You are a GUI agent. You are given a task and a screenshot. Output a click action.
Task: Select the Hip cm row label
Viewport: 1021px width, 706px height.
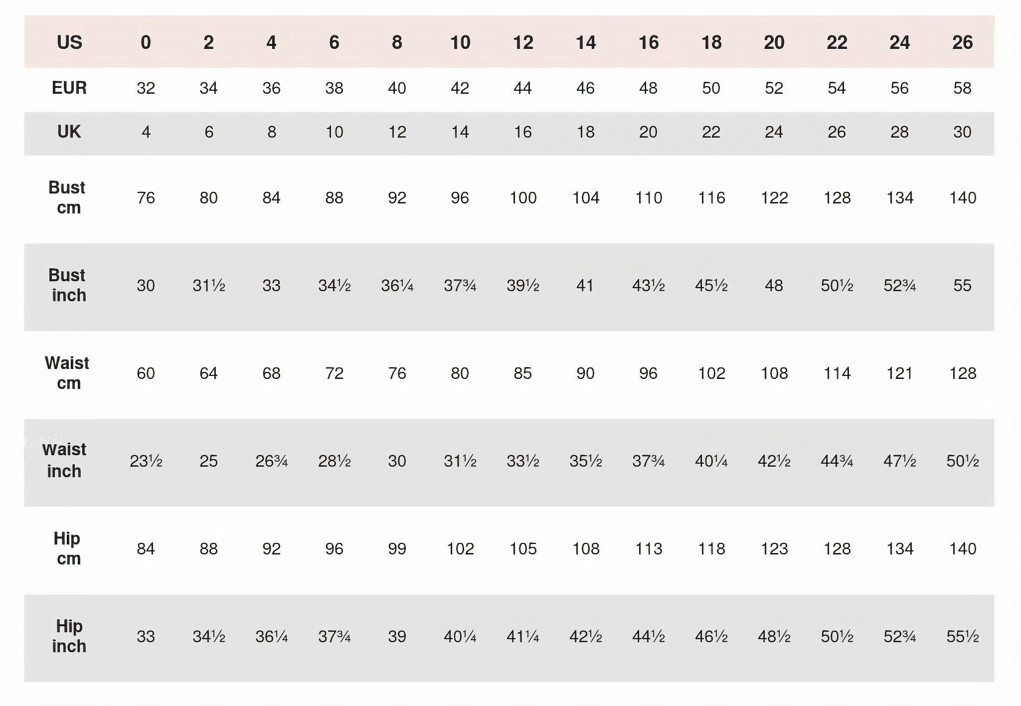pyautogui.click(x=67, y=548)
